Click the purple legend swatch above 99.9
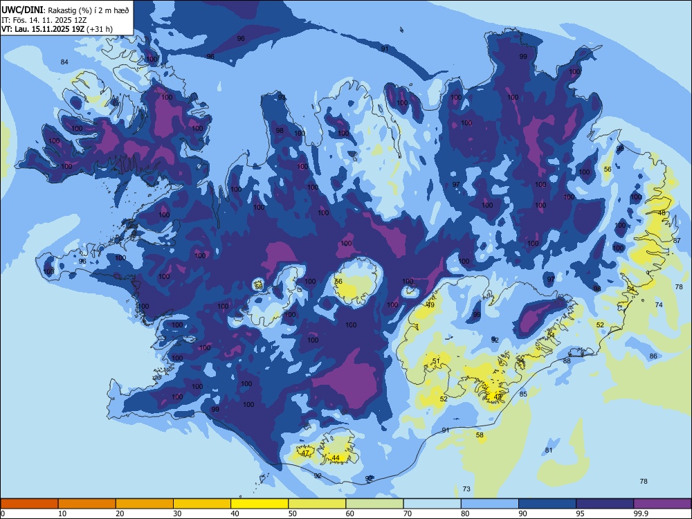Viewport: 692px width, 519px height. coord(662,504)
